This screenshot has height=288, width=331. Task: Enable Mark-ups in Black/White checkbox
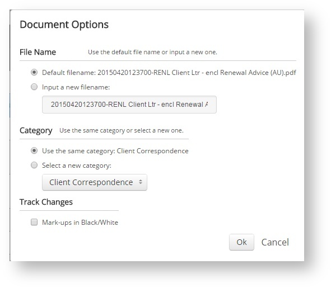click(34, 222)
